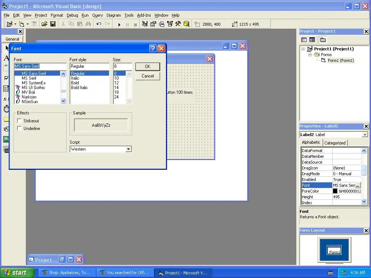Open the Menu Editor toolbar icon
The image size is (371, 278).
tap(34, 24)
